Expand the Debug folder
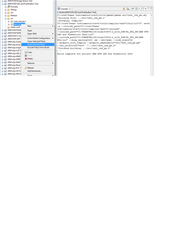195x234 pixels. [x=6, y=10]
